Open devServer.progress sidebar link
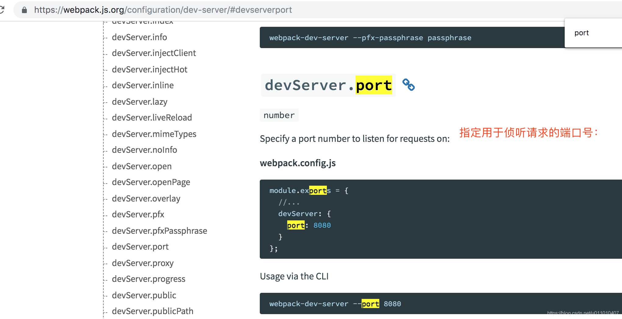Image resolution: width=622 pixels, height=319 pixels. click(148, 279)
